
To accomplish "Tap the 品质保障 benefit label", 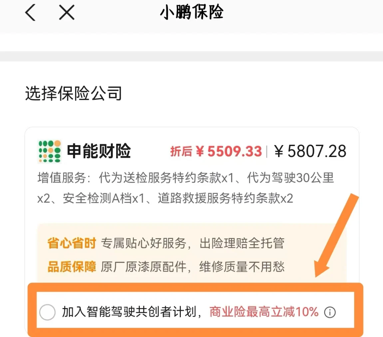I will click(72, 267).
